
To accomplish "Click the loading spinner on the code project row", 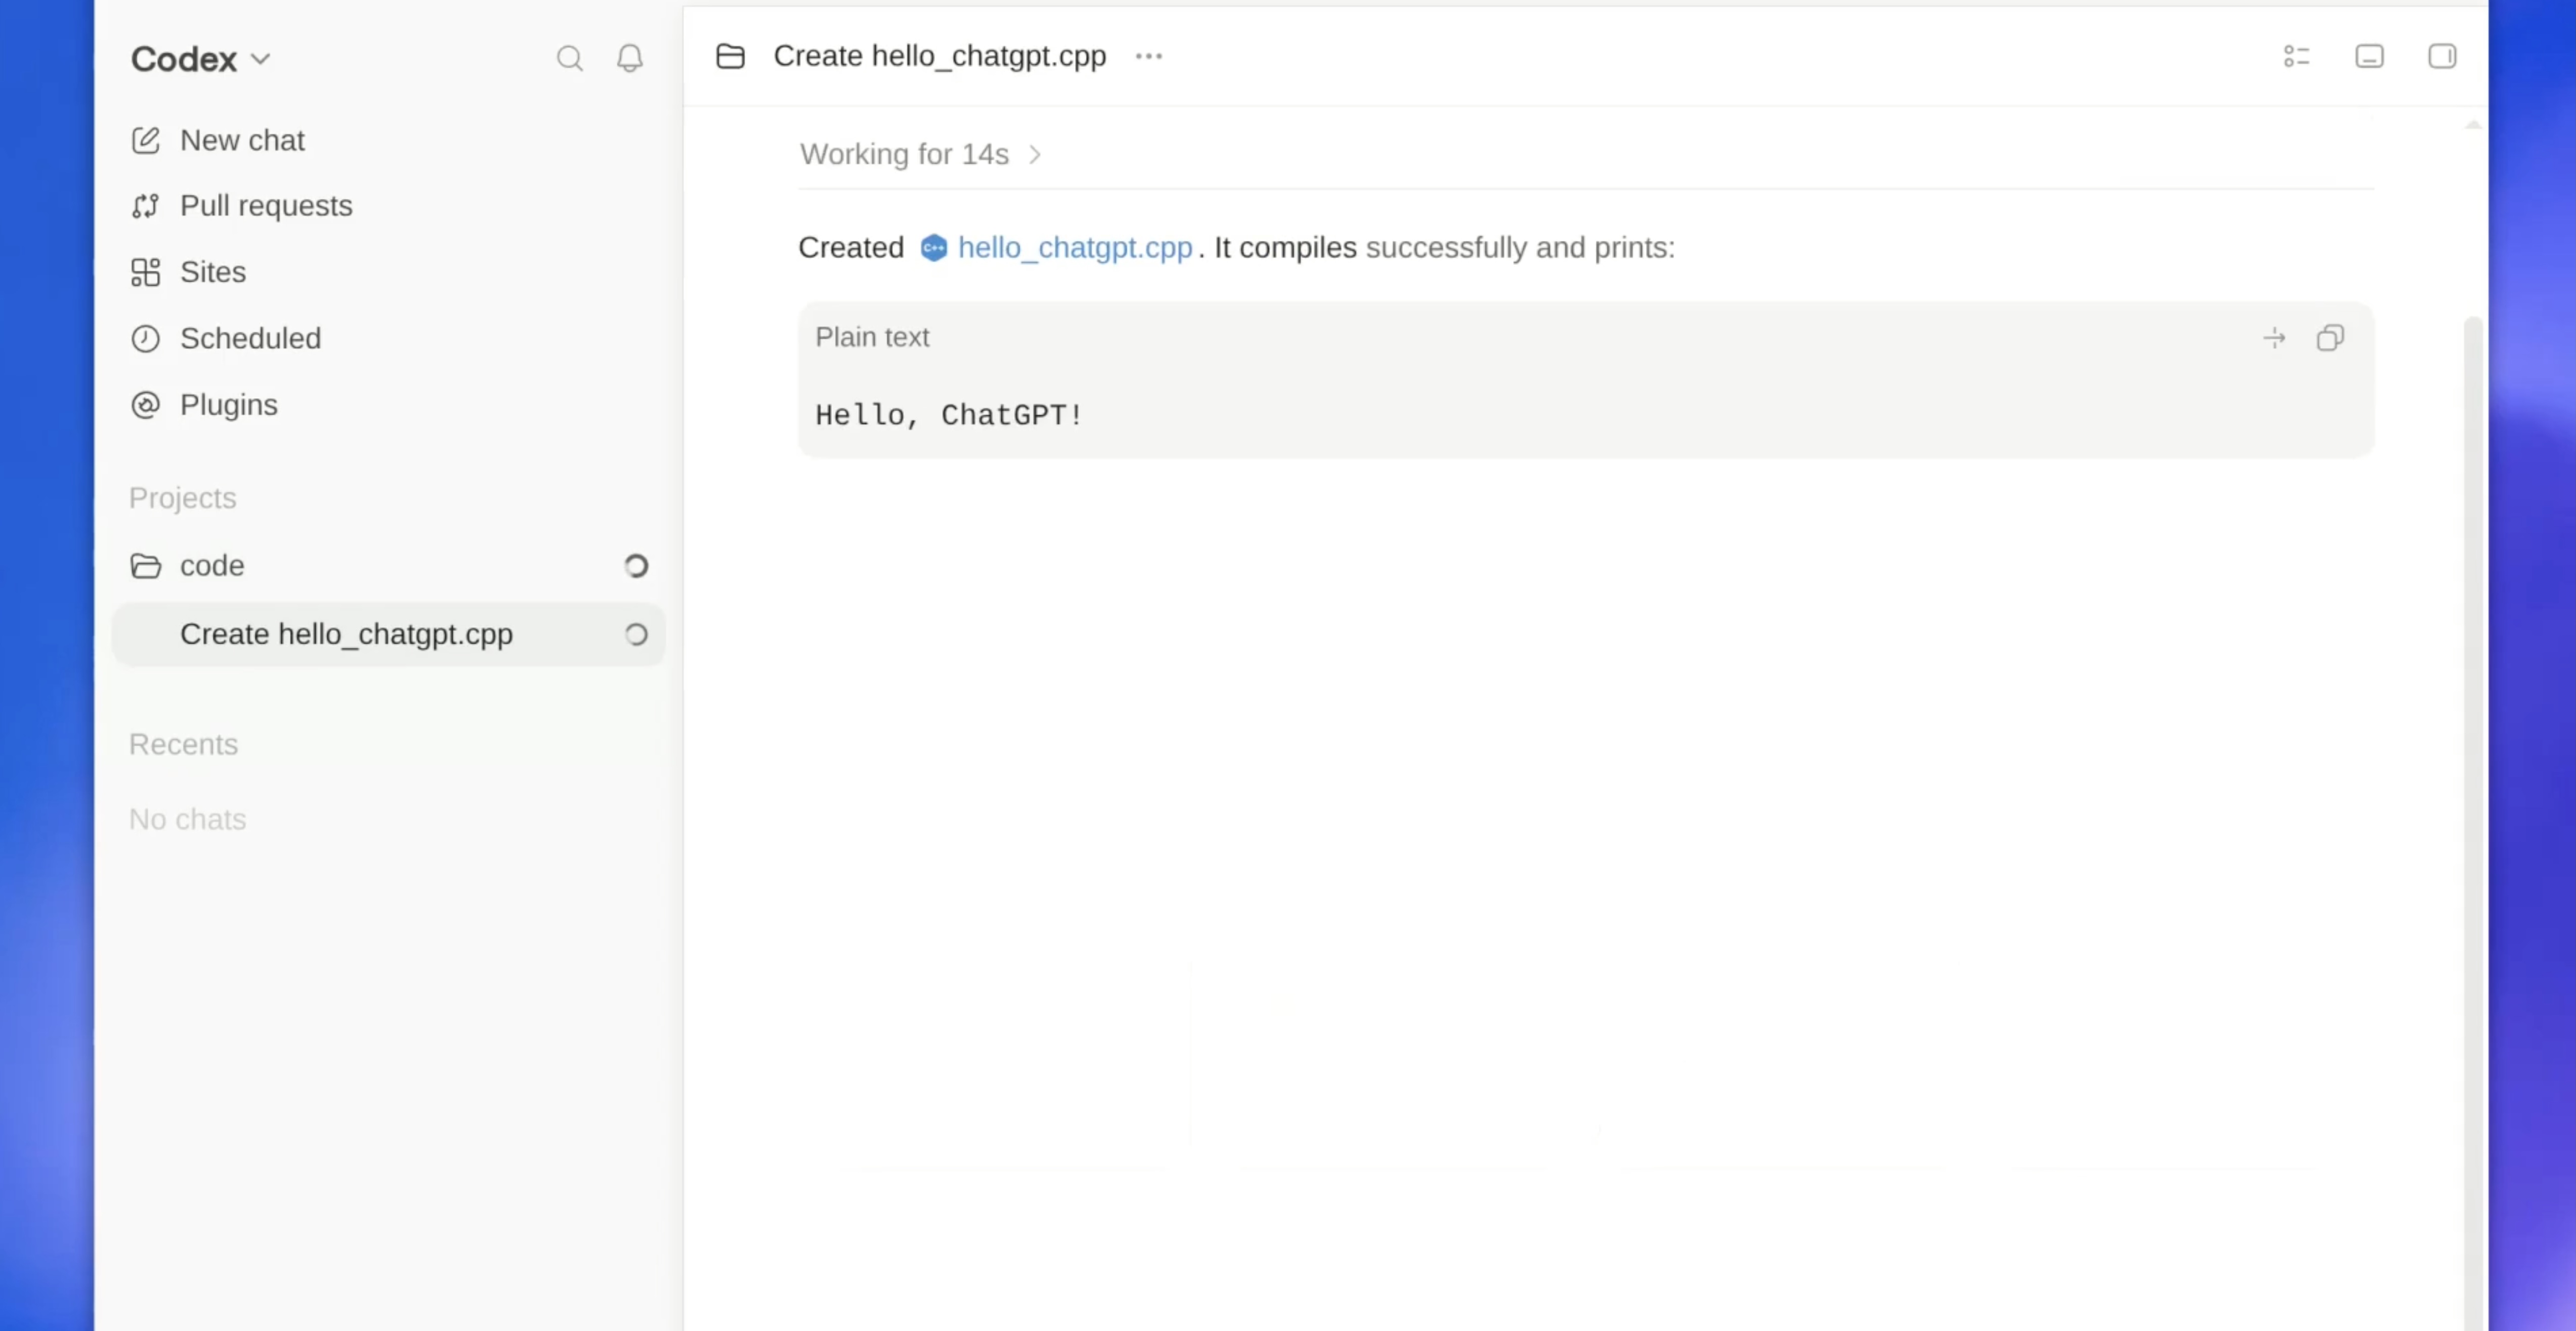I will coord(636,567).
